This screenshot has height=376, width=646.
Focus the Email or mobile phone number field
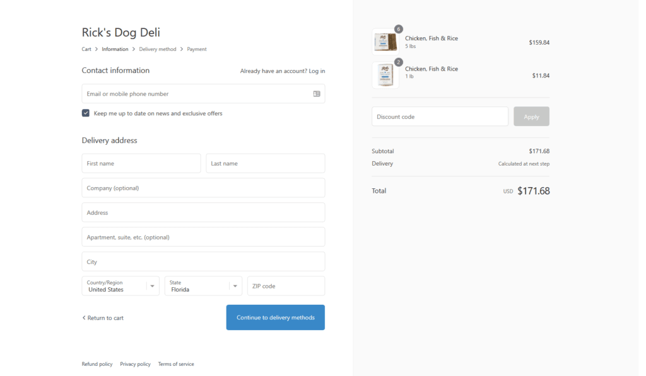tap(196, 94)
